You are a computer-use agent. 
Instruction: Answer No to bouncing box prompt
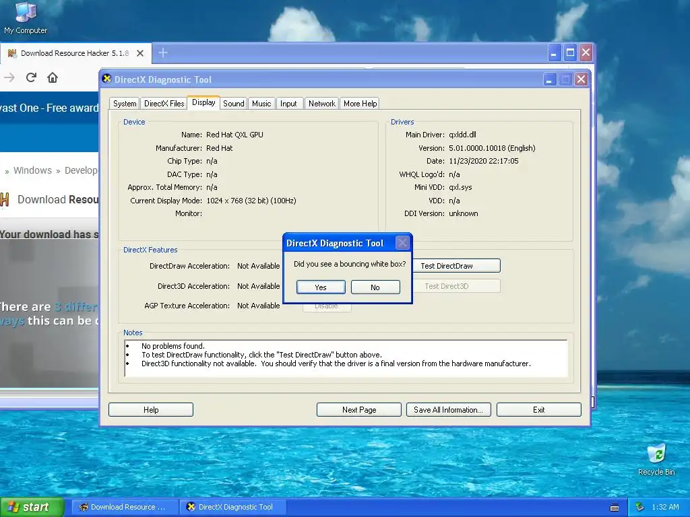pyautogui.click(x=375, y=287)
